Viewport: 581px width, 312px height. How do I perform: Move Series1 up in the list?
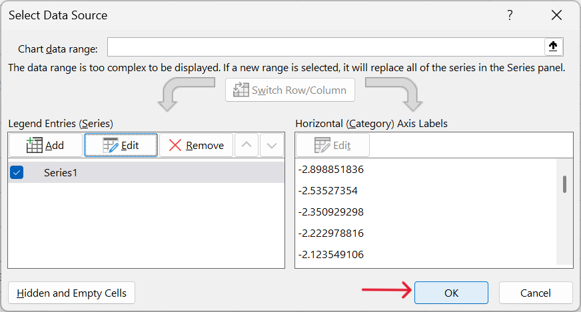pyautogui.click(x=247, y=145)
